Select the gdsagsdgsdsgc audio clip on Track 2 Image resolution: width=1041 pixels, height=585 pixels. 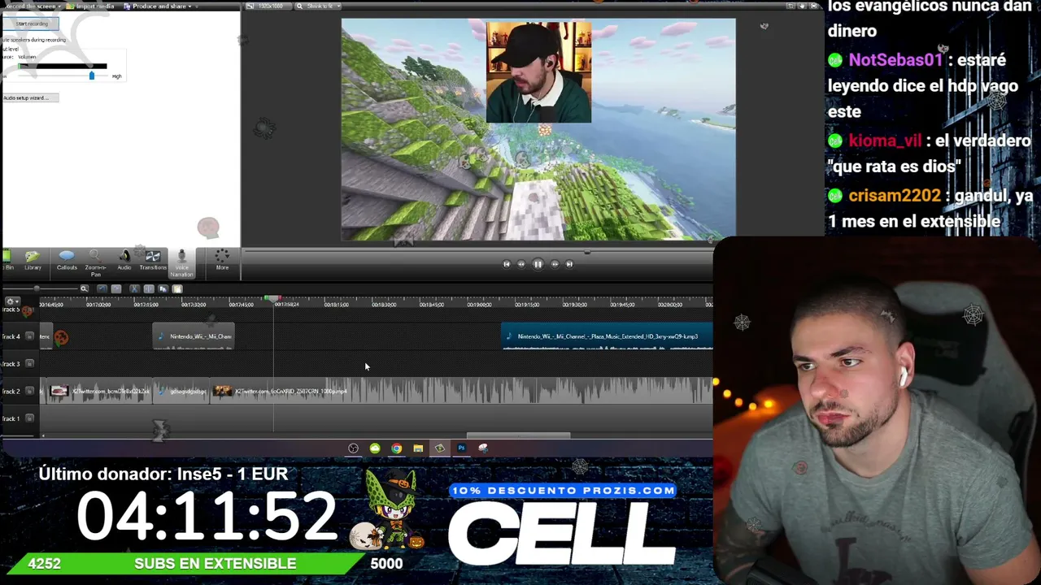pos(182,392)
